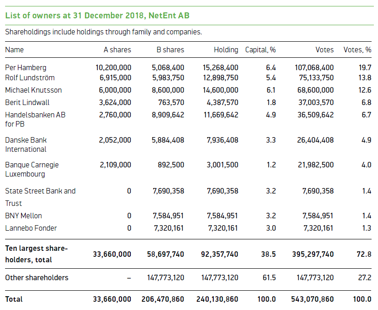Click Handelsbanken's A shares 2,760,000
The height and width of the screenshot is (310, 378).
[x=115, y=115]
